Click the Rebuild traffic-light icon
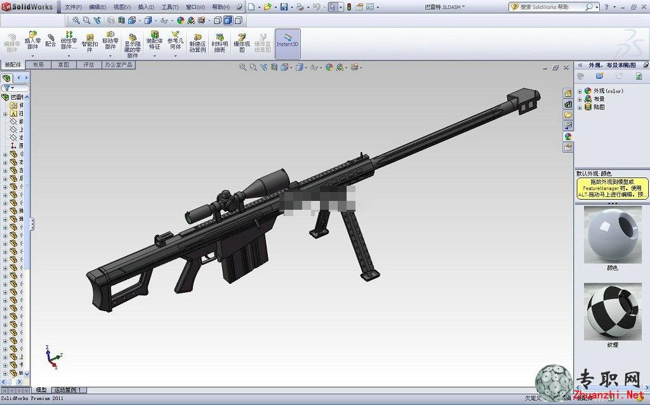The width and height of the screenshot is (650, 405). tap(349, 7)
